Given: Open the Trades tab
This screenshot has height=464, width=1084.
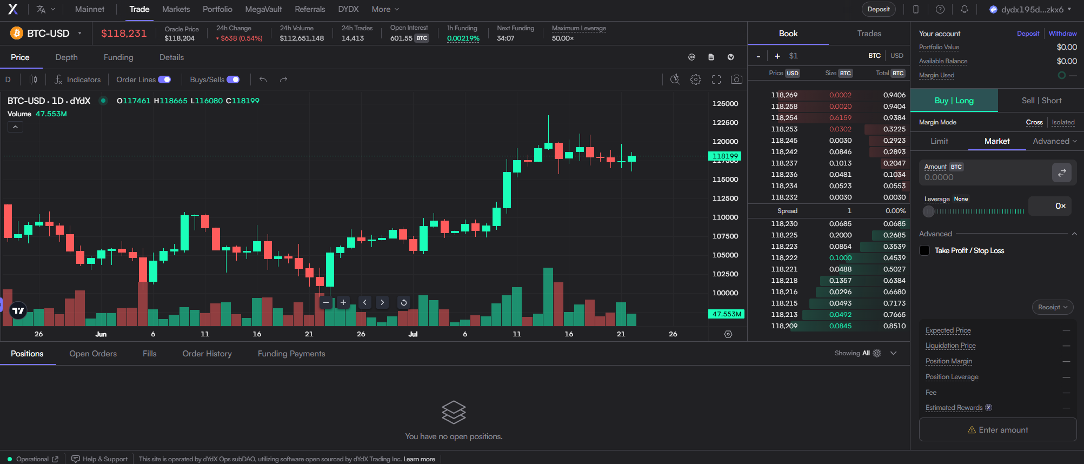Looking at the screenshot, I should point(869,34).
